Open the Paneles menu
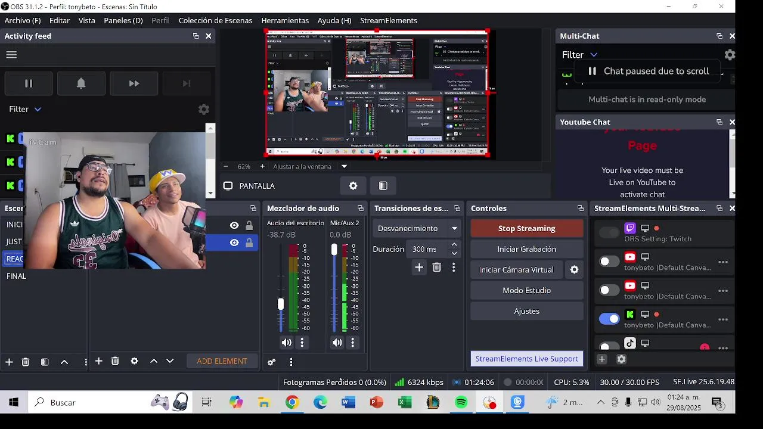This screenshot has height=429, width=763. tap(123, 20)
